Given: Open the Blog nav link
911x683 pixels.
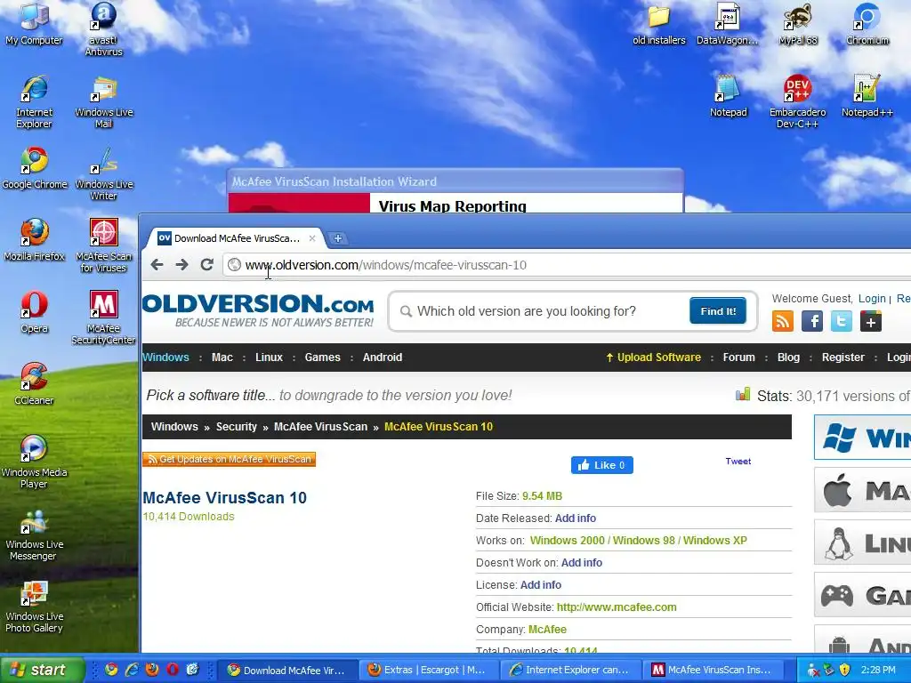Looking at the screenshot, I should tap(788, 358).
